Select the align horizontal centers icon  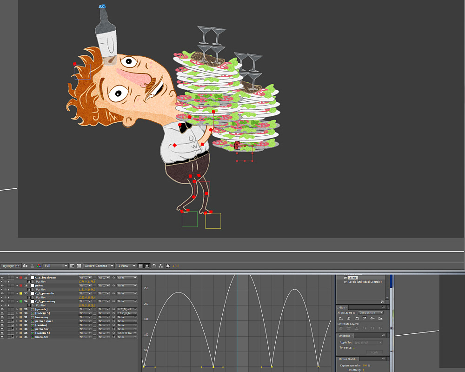(x=349, y=318)
